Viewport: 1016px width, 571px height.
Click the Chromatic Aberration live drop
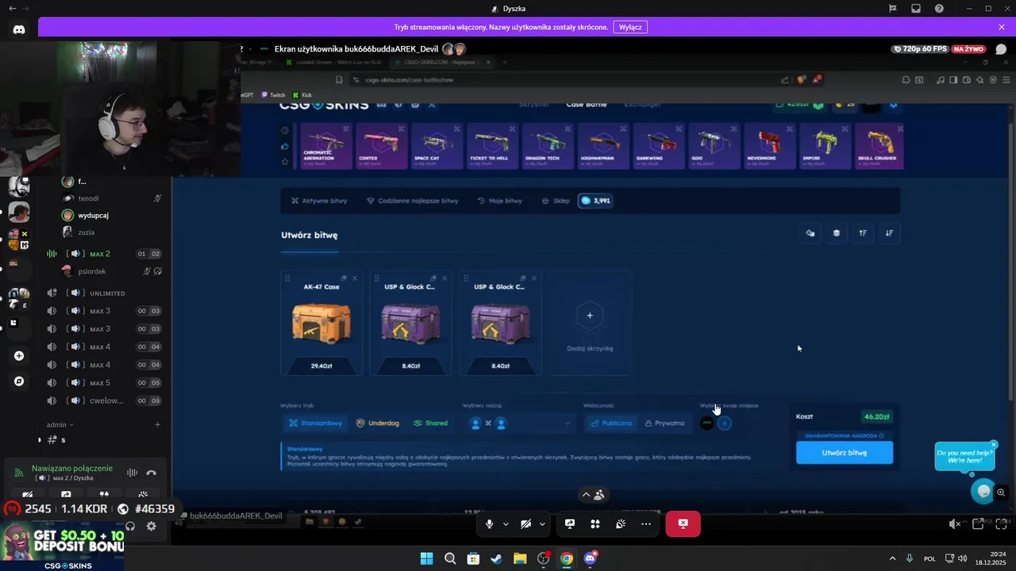[x=325, y=147]
